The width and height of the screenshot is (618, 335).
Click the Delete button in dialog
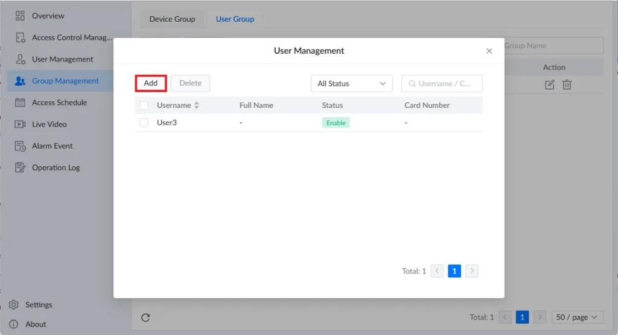point(190,83)
